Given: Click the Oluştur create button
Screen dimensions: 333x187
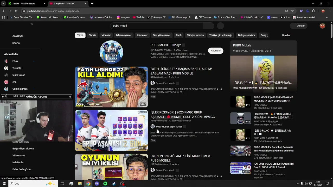Looking at the screenshot, I should tap(299, 26).
